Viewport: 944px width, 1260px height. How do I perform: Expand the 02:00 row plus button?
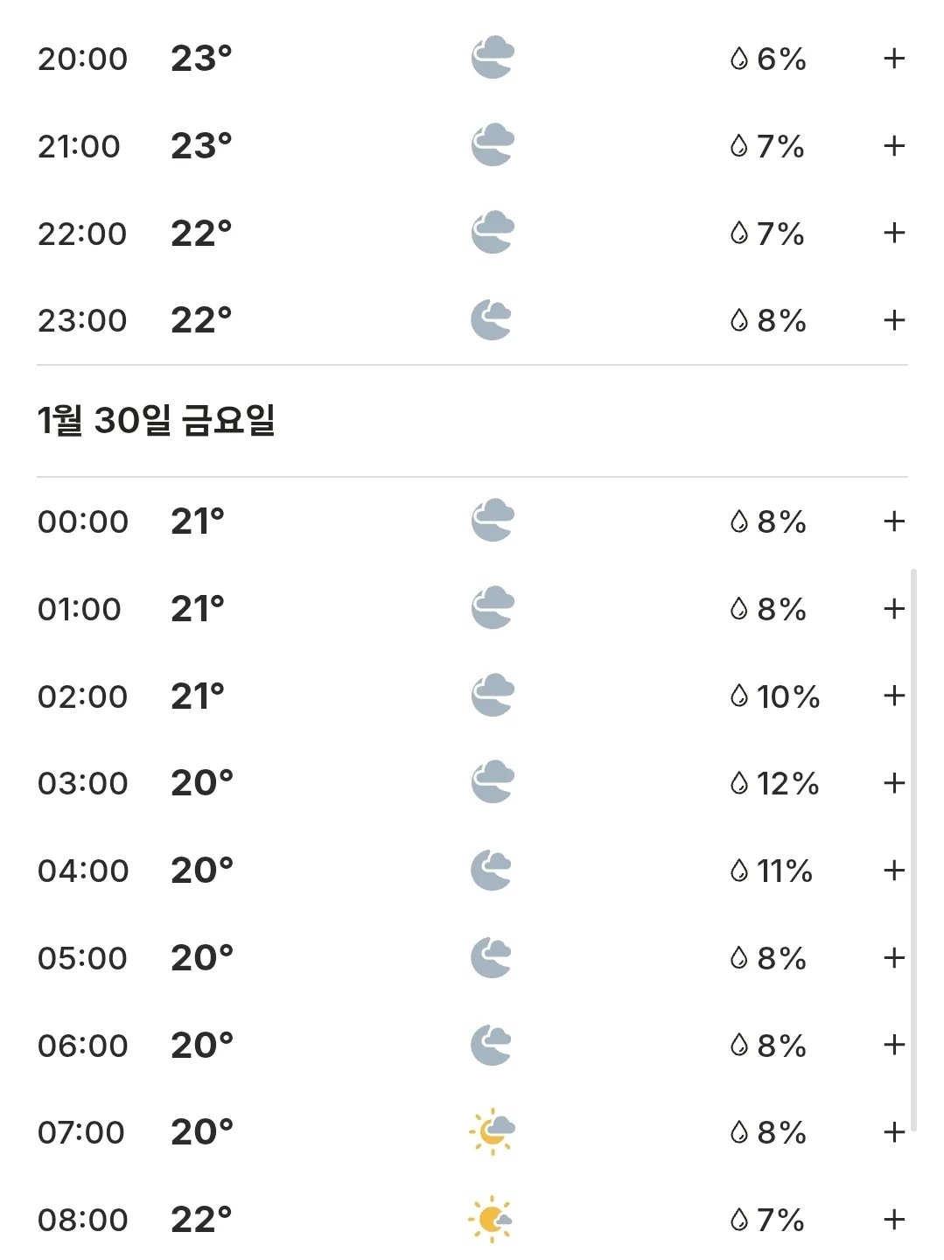(x=893, y=696)
